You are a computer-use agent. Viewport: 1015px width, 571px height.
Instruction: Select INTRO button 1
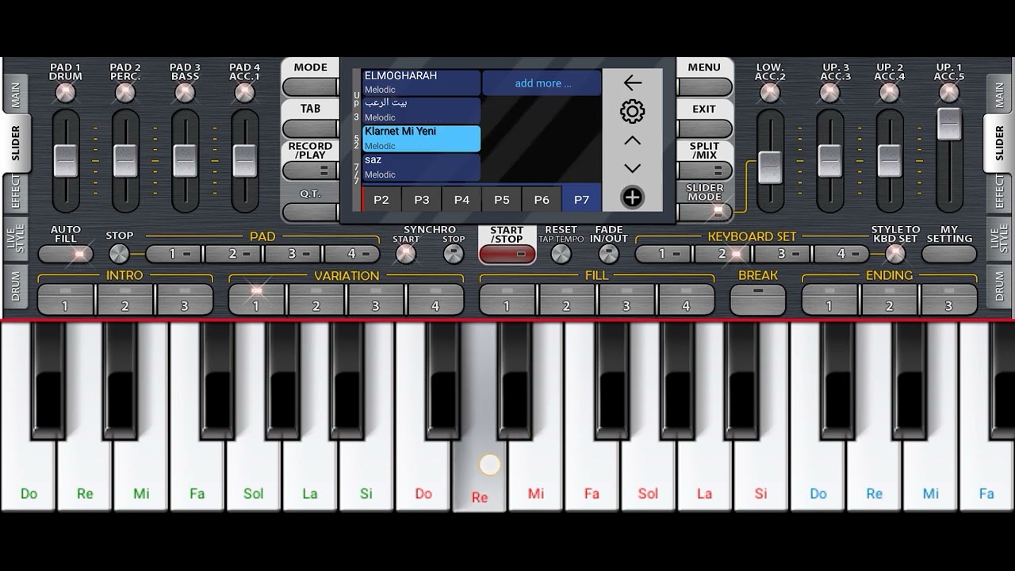(66, 300)
